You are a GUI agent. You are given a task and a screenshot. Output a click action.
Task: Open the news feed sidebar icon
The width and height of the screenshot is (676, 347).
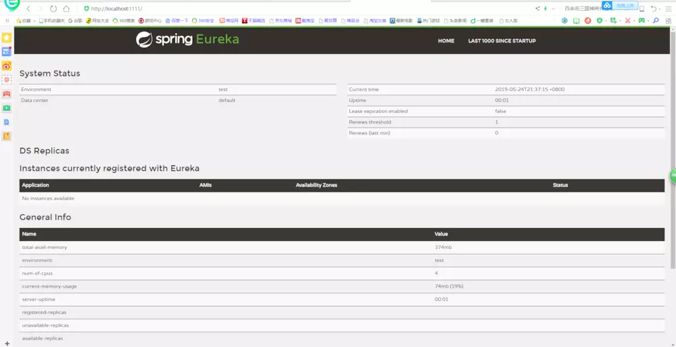[x=7, y=52]
